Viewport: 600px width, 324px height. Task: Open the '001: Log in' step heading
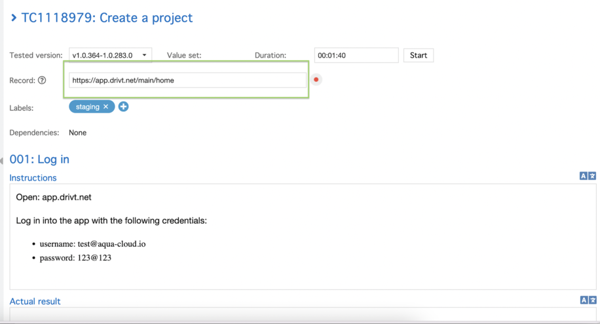pyautogui.click(x=39, y=159)
